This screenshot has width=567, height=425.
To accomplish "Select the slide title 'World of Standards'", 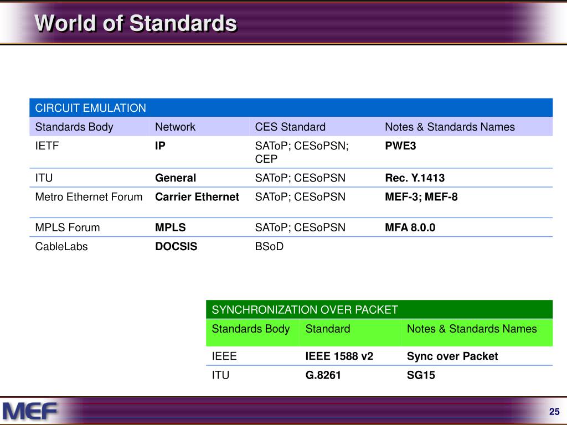I will 136,23.
